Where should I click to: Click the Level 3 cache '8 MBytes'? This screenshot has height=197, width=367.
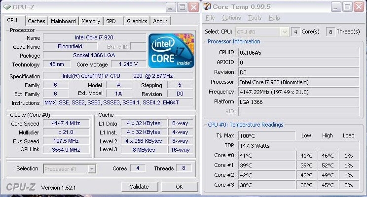[144, 150]
